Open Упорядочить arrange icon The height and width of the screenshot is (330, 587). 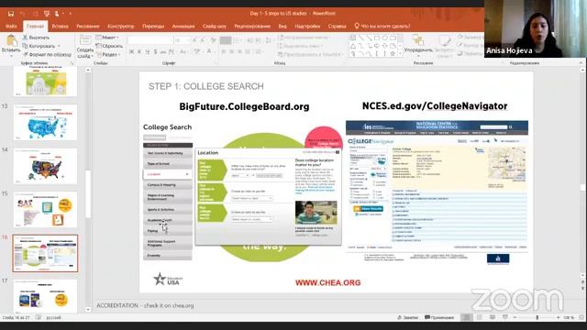click(418, 40)
